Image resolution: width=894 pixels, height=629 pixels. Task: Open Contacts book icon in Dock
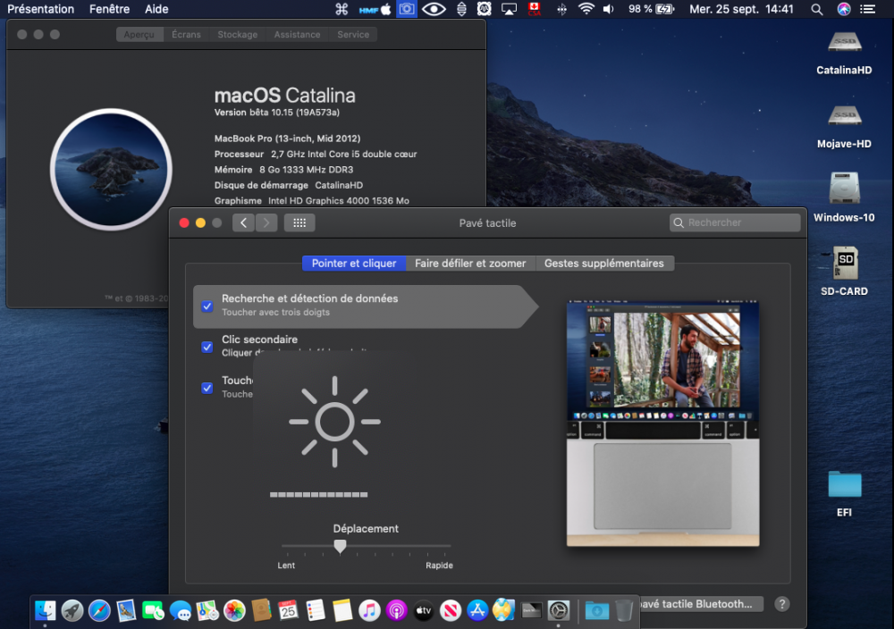(x=261, y=611)
